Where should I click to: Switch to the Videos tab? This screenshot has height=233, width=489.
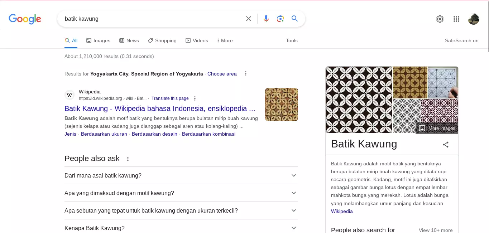point(197,40)
